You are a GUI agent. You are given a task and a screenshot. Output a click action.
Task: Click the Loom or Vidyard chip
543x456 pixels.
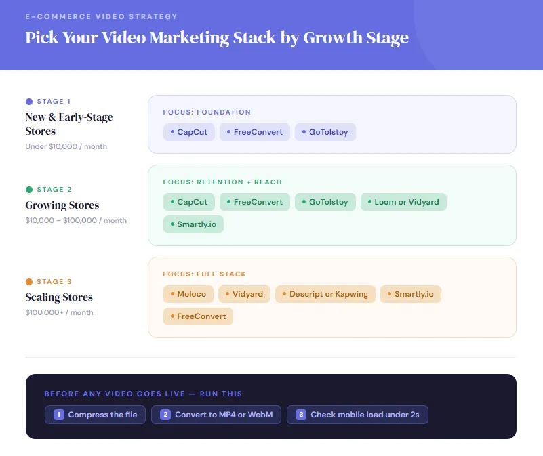[x=403, y=202]
